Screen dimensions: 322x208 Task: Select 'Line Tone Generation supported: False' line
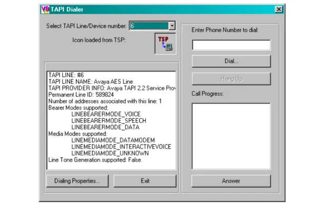click(x=95, y=160)
